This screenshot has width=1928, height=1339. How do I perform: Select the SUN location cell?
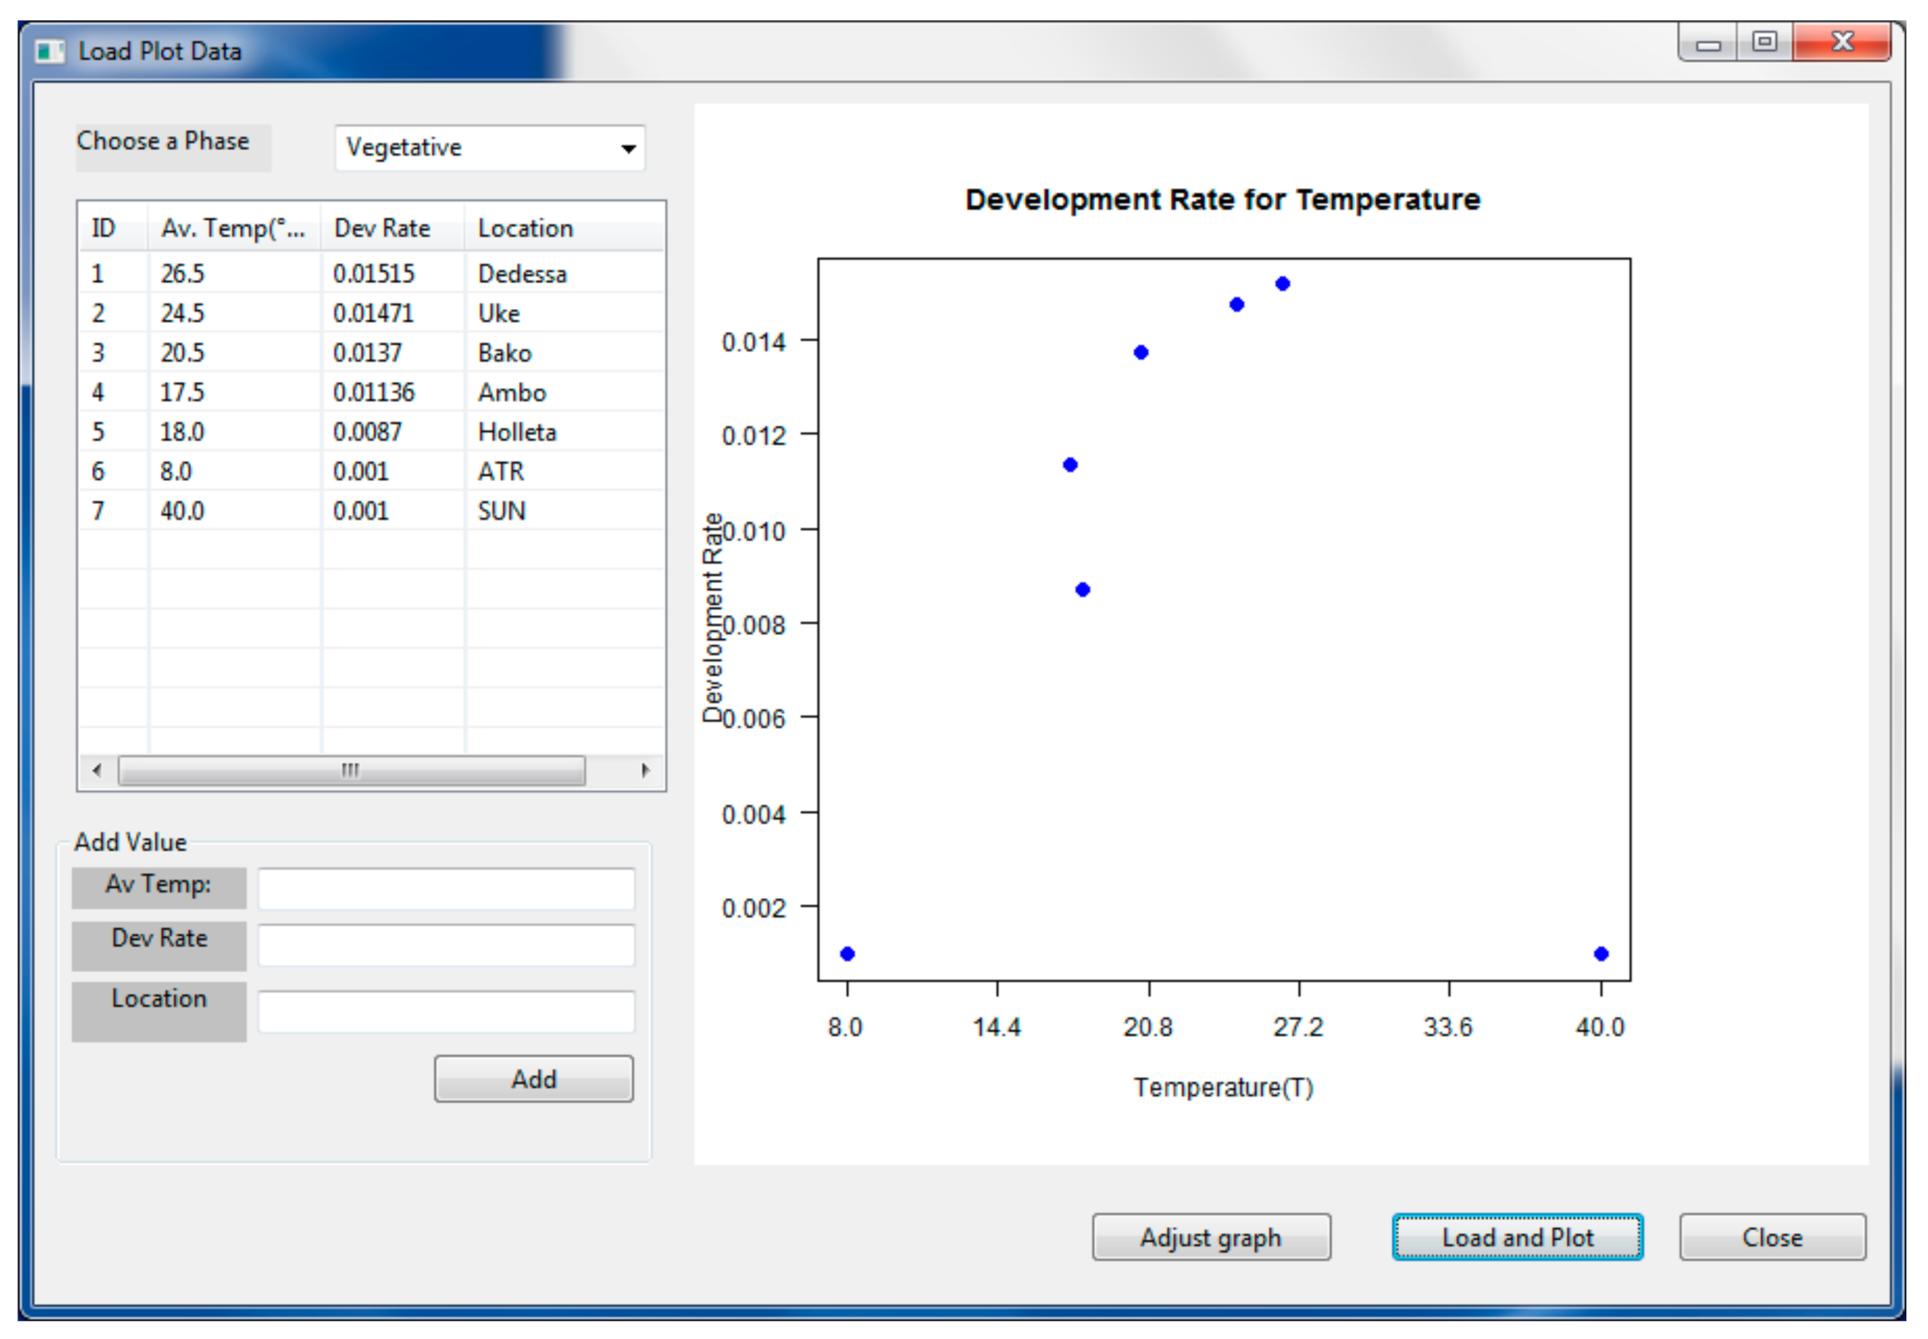(501, 510)
